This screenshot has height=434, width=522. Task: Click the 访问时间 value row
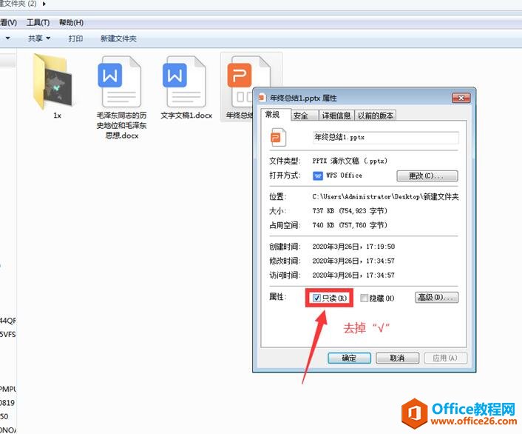[353, 276]
